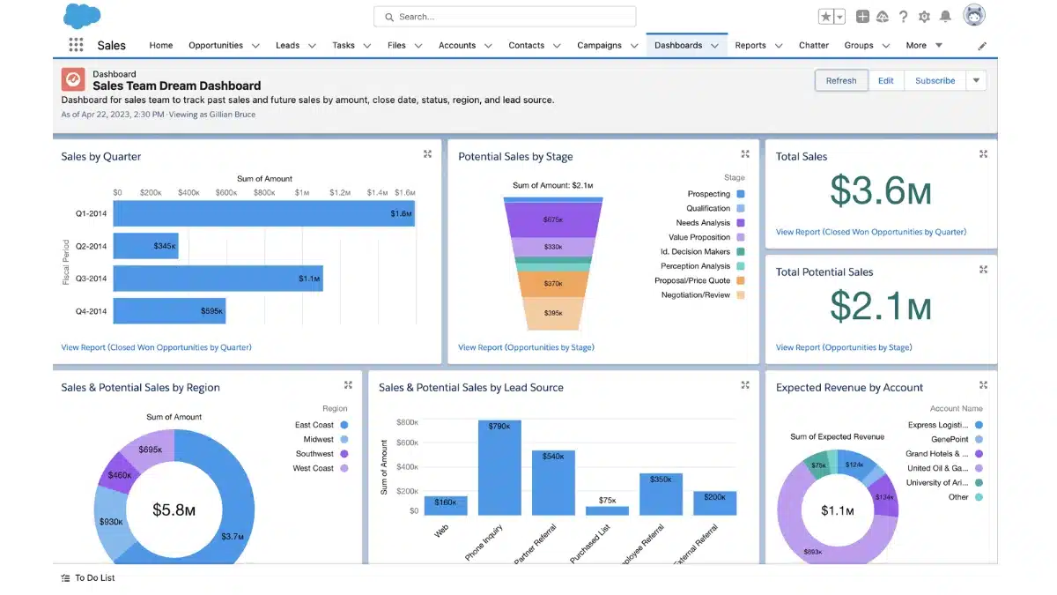Open View Report link under Total Sales
Screen dimensions: 1057x595
(x=870, y=232)
